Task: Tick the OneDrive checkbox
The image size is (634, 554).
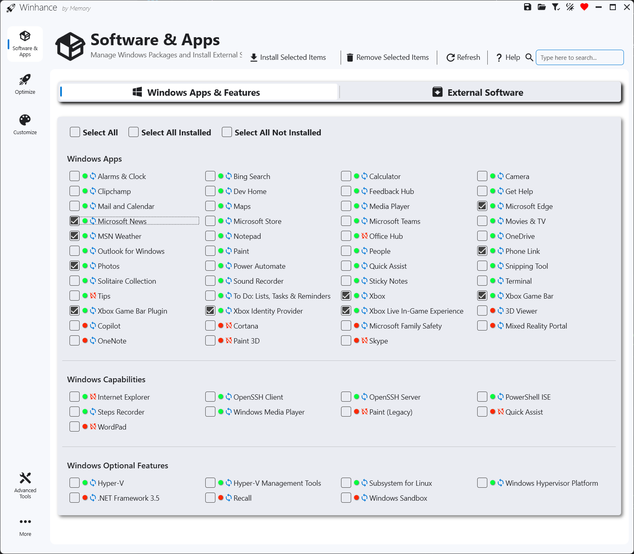Action: click(x=482, y=236)
